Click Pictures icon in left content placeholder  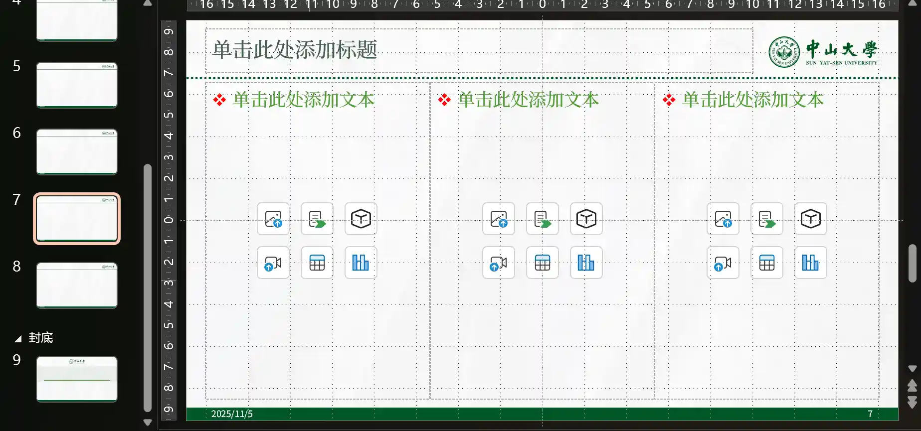tap(273, 219)
